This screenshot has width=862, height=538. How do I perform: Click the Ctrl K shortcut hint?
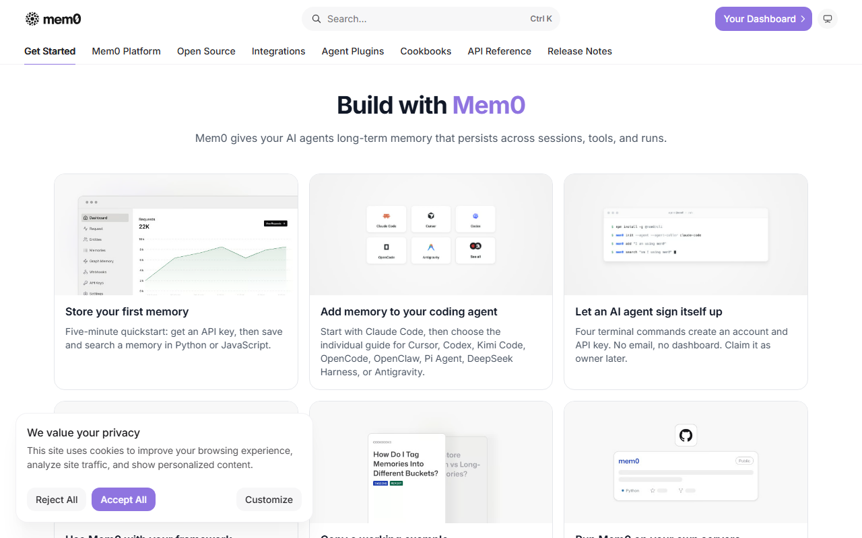(x=541, y=19)
